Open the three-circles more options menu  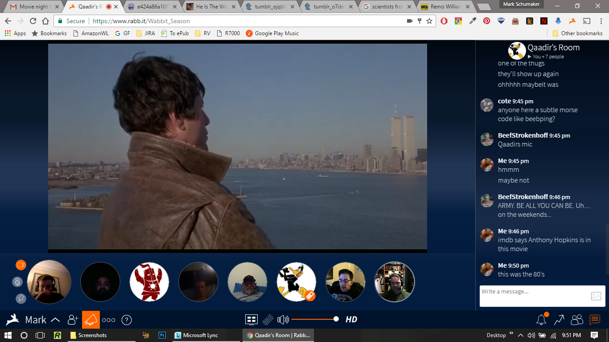tap(109, 320)
